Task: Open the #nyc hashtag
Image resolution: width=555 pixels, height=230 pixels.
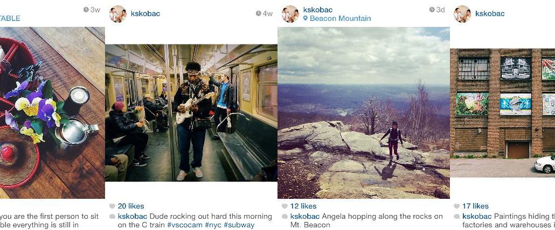Action: (x=213, y=225)
